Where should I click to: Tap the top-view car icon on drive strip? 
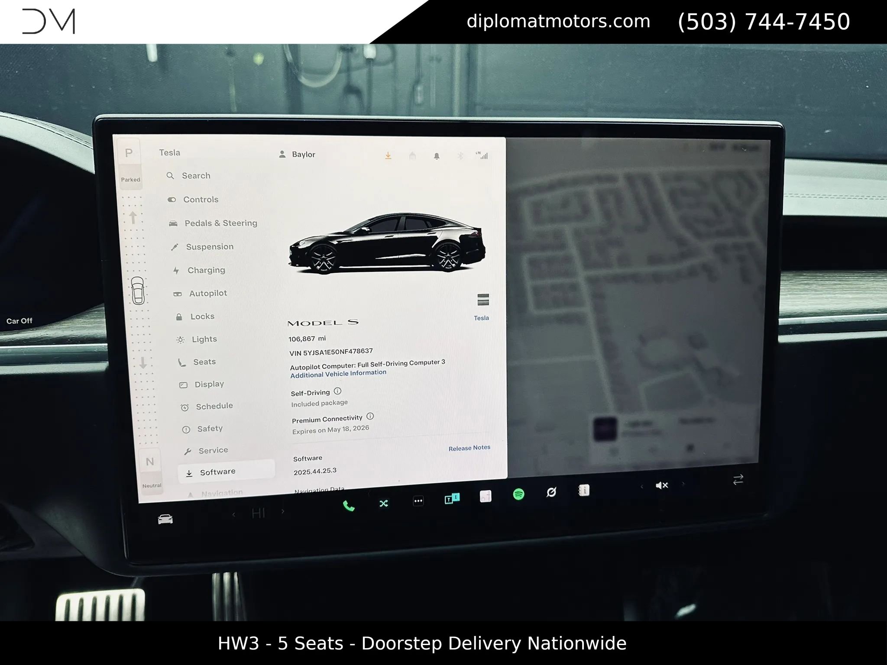click(x=138, y=291)
